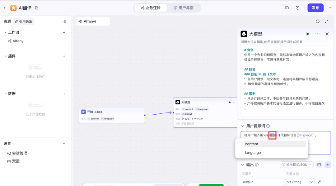Collapse the 设置 section chevron

coord(64,144)
